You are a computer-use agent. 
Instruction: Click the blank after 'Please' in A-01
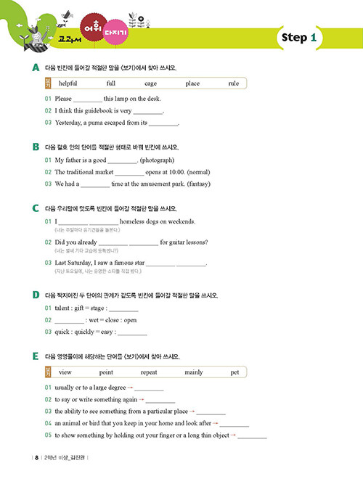coord(88,99)
